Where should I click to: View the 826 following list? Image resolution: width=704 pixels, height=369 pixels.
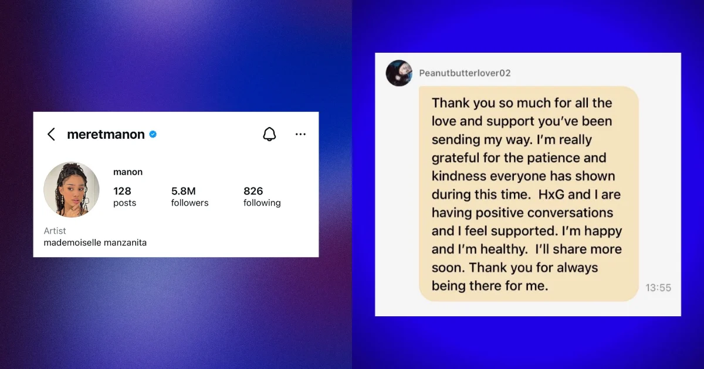[262, 197]
